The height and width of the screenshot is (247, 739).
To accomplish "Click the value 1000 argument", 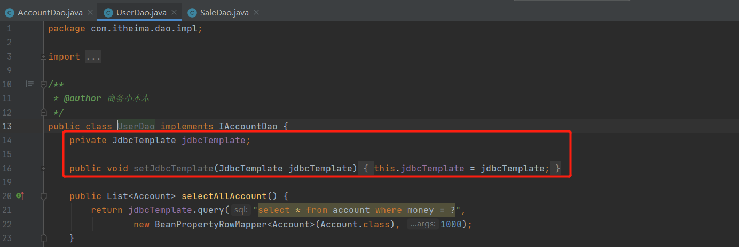I will pos(451,224).
